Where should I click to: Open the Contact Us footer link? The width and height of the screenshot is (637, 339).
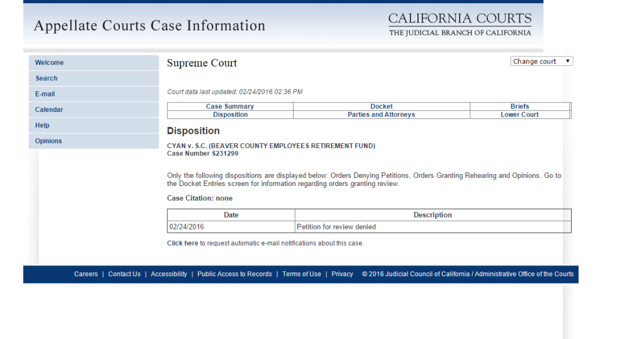(x=124, y=274)
